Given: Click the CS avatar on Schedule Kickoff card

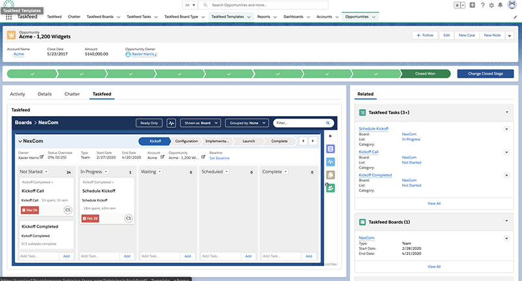Looking at the screenshot, I should pos(129,218).
